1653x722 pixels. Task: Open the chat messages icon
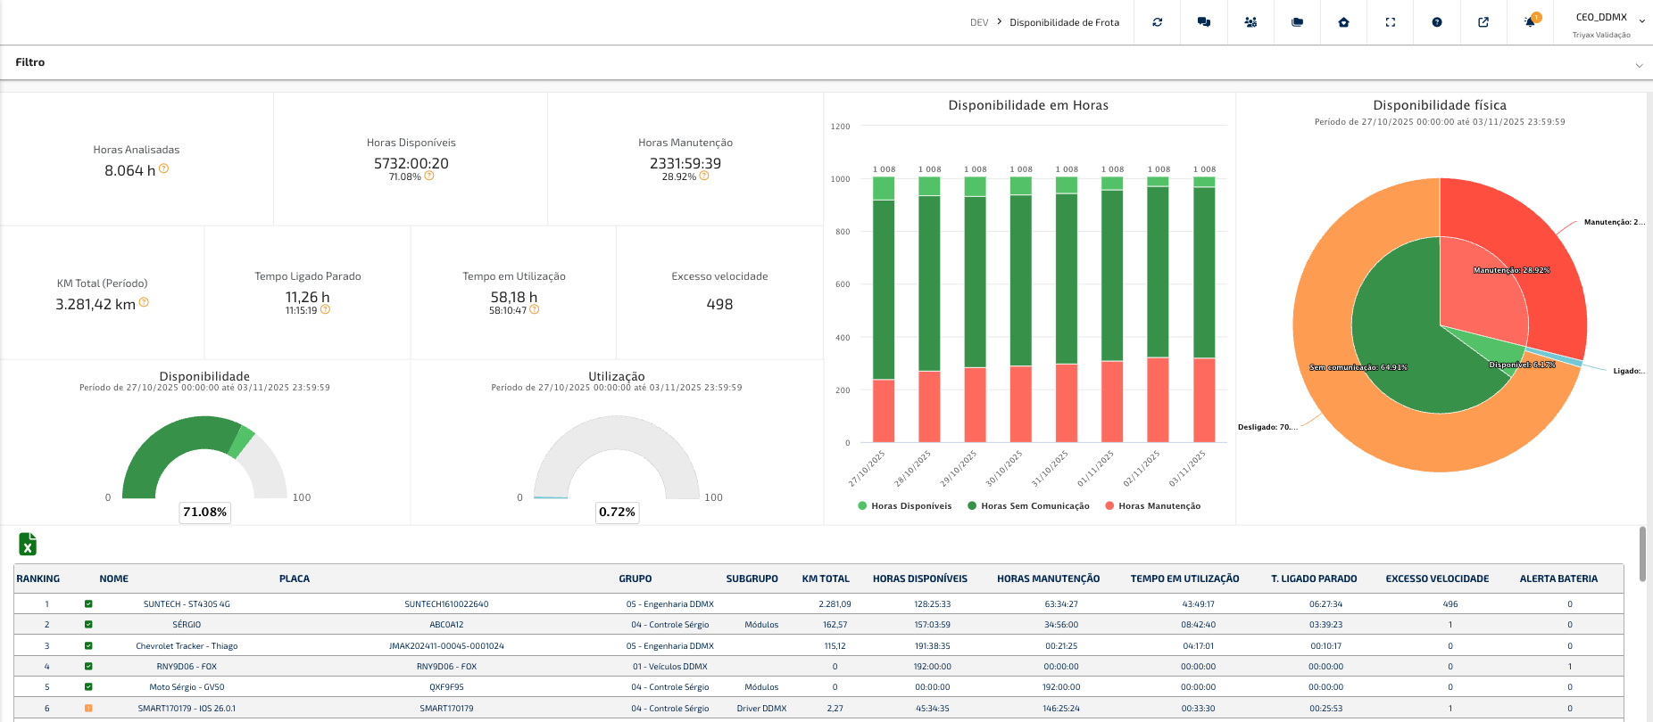[x=1204, y=22]
